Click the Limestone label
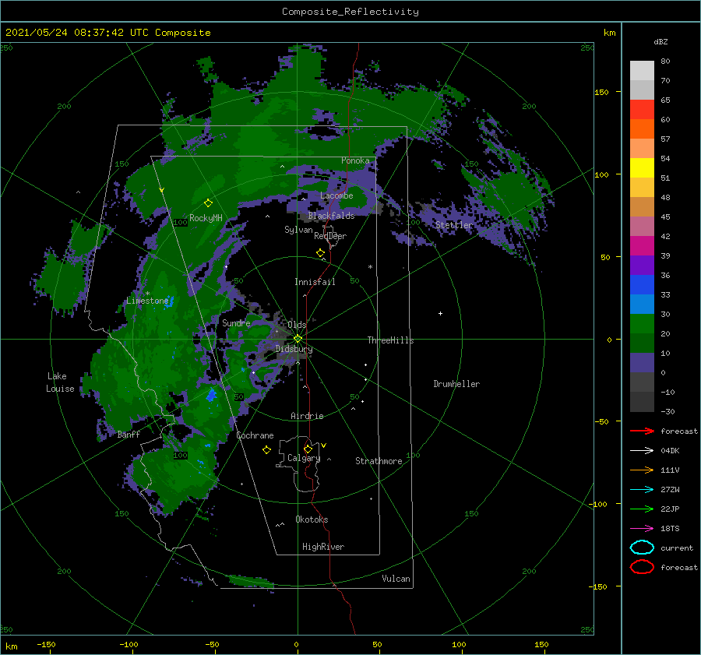 (x=147, y=301)
